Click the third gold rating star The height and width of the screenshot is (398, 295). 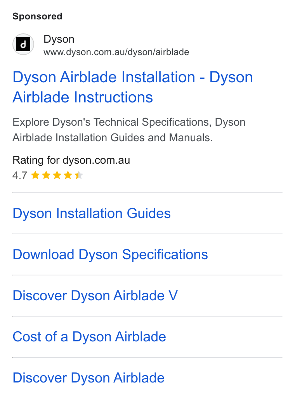pos(57,175)
